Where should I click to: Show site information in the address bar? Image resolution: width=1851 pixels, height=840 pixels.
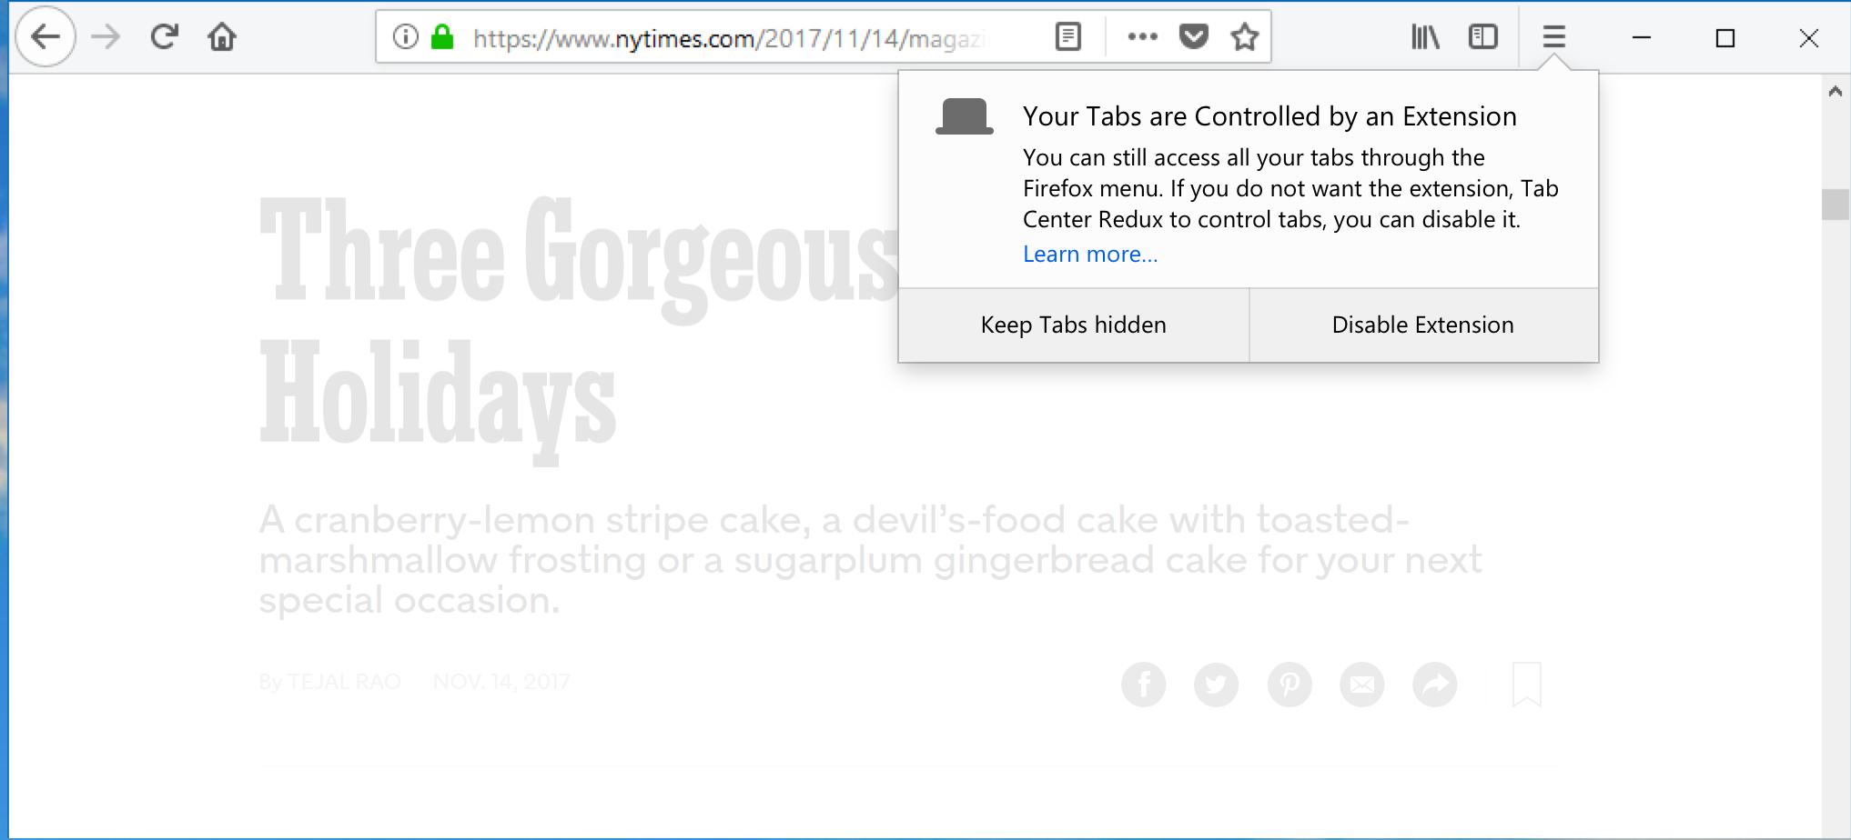[405, 37]
